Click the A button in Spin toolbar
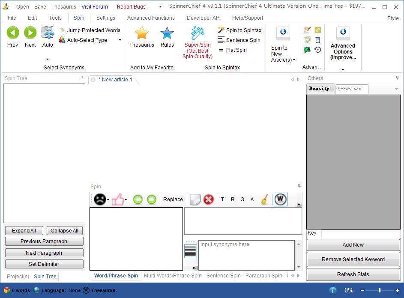The image size is (404, 298). point(252,200)
